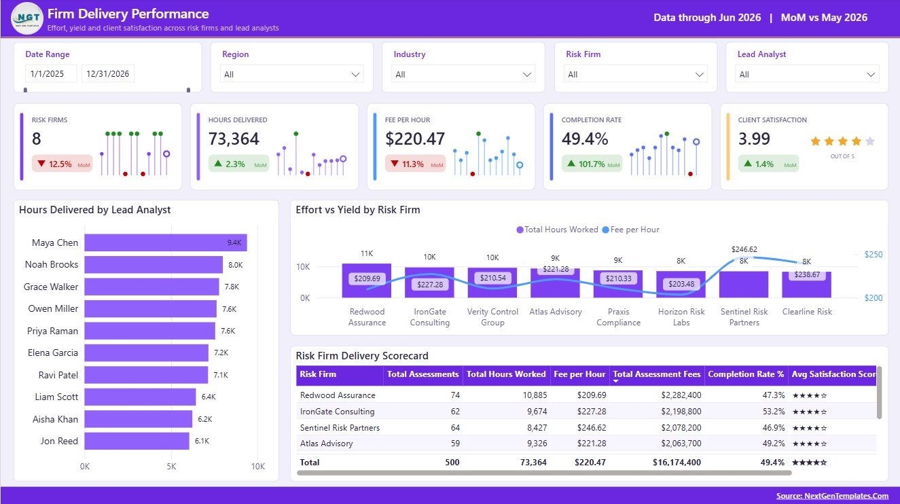Viewport: 900px width, 504px height.
Task: Click the scorecard vertical scrollbar
Action: [880, 393]
